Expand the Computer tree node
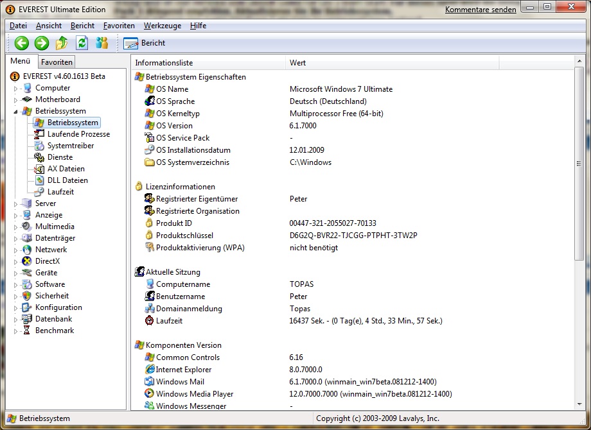The height and width of the screenshot is (430, 591). pyautogui.click(x=15, y=89)
